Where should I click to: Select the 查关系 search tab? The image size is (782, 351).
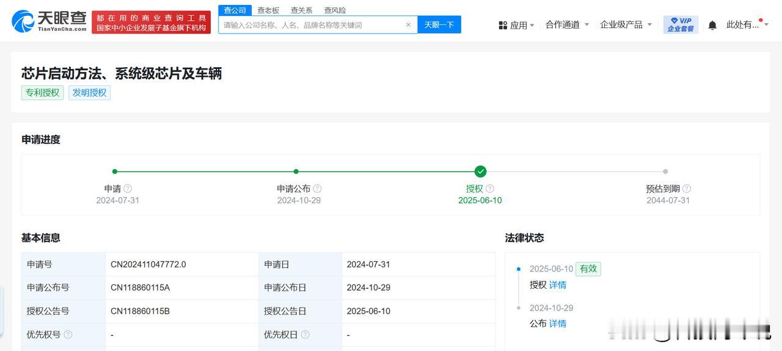301,10
